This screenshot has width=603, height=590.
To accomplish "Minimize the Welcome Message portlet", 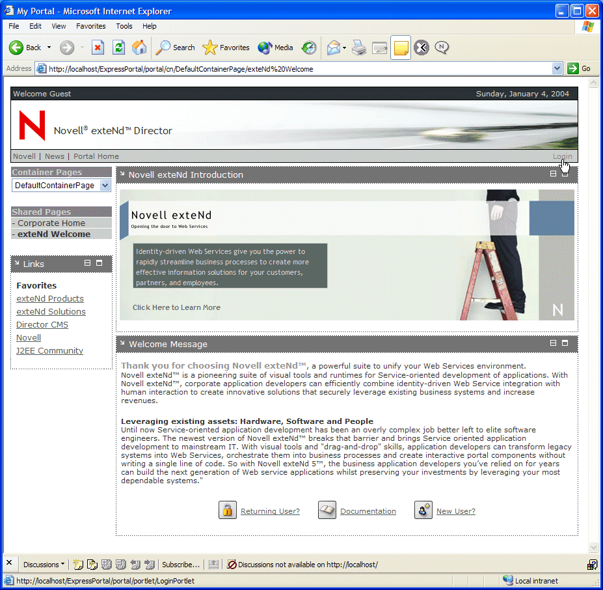I will coord(553,343).
